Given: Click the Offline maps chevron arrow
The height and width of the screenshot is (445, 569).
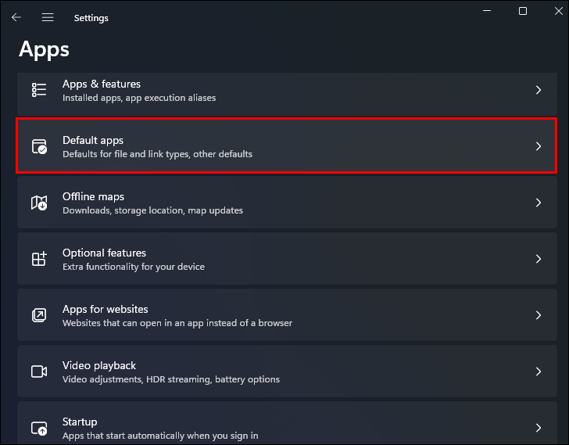Looking at the screenshot, I should click(538, 203).
